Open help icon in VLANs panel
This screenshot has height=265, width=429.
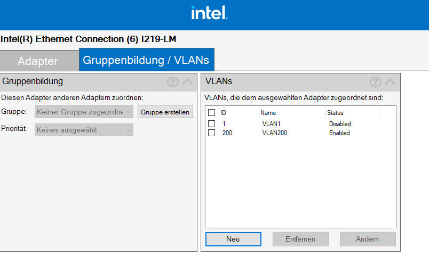click(x=376, y=82)
